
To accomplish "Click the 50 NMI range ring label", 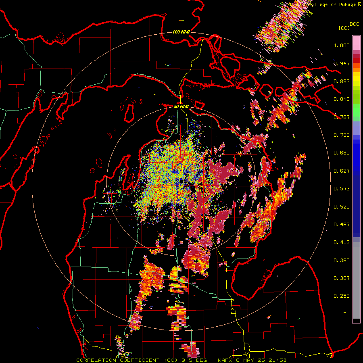I will pos(181,106).
